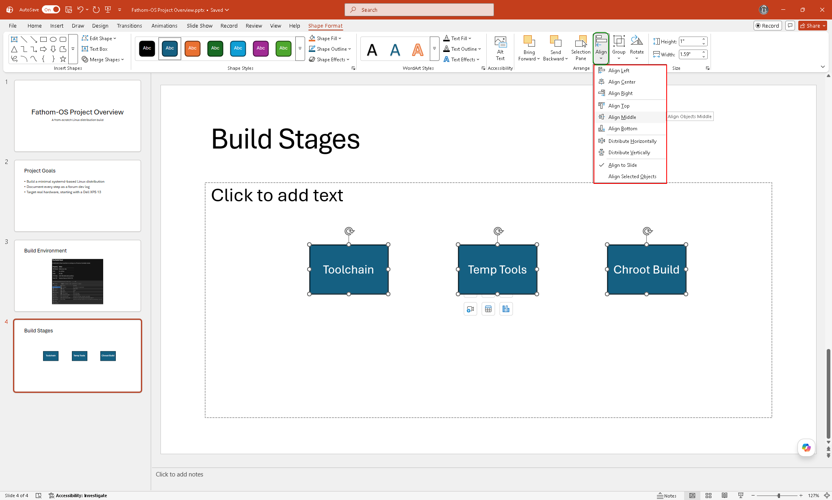Choose Align Bottom from menu
The width and height of the screenshot is (832, 500).
click(630, 129)
